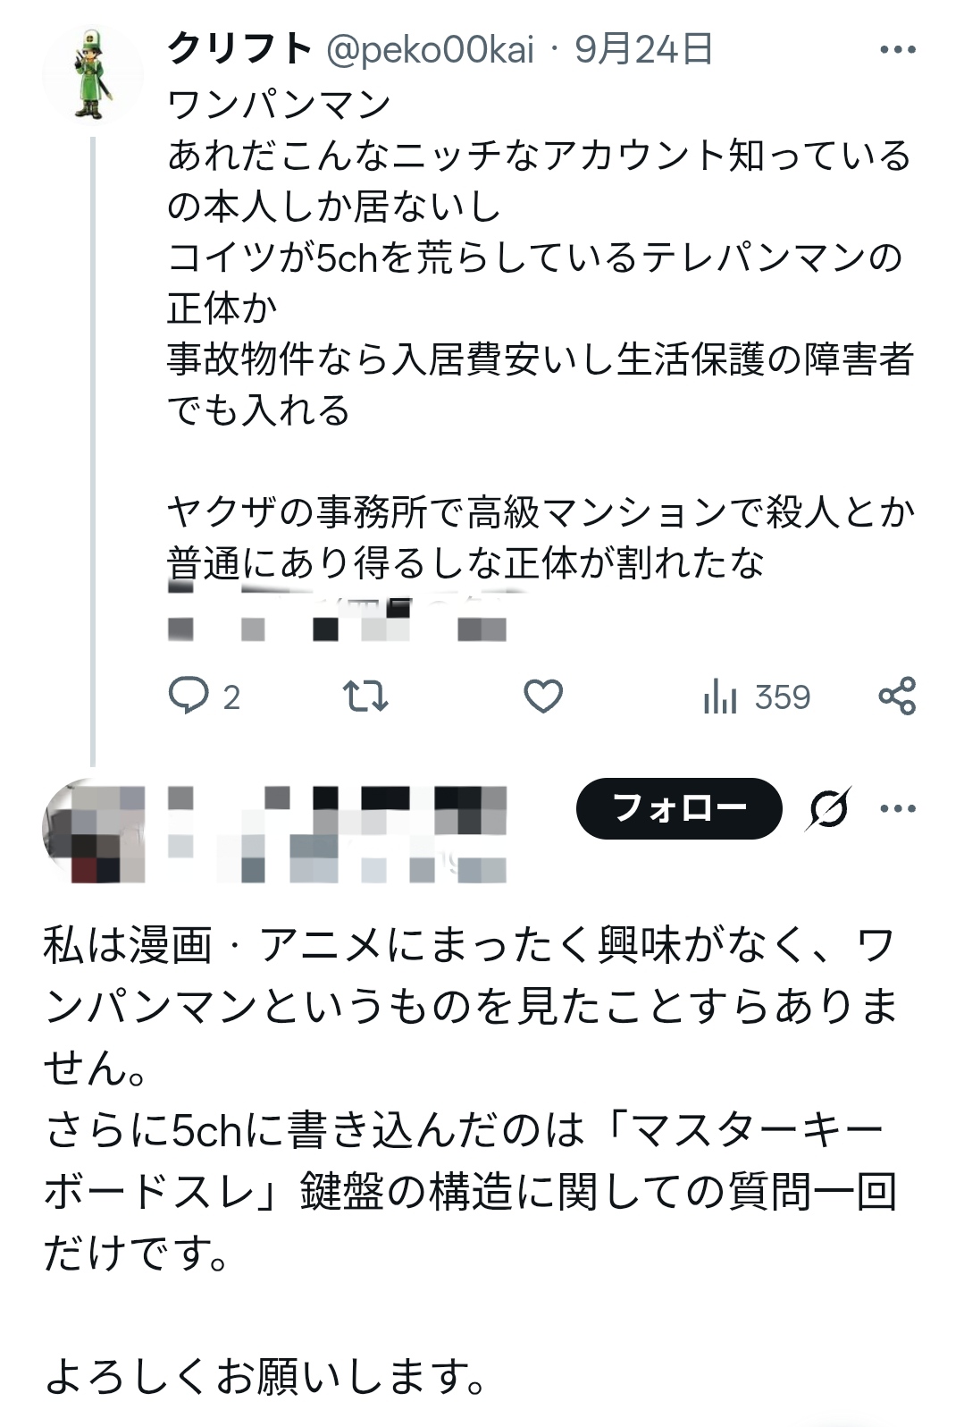View analytics showing 359 views

pos(757,697)
